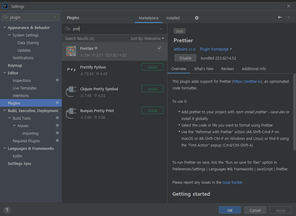Switch to the Installed tab
Screen dimensions: 296x216
[173, 18]
